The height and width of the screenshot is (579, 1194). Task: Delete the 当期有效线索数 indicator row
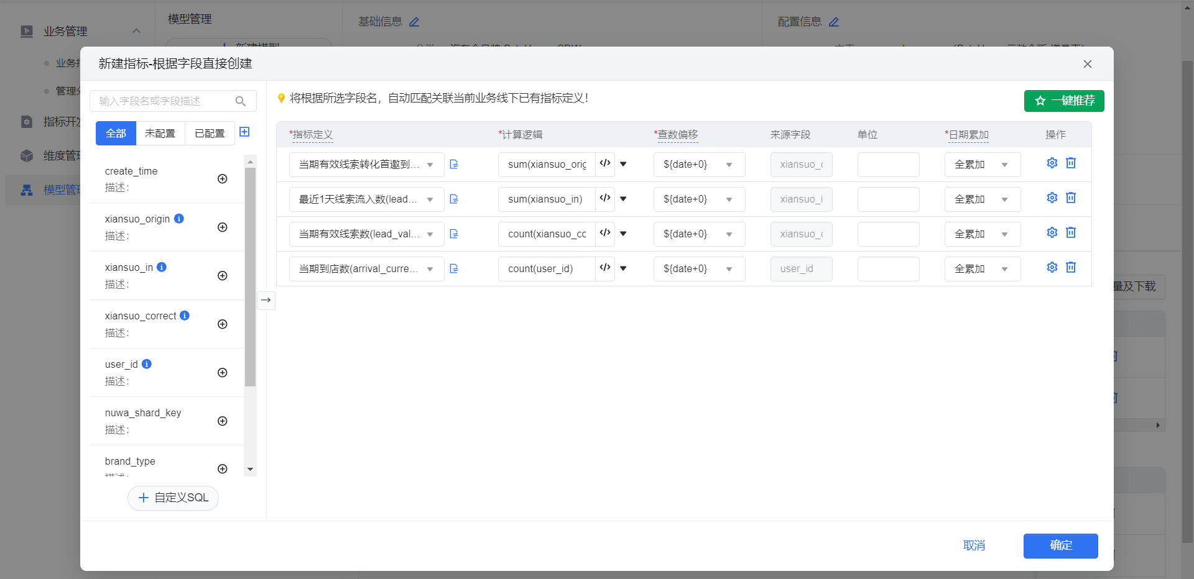click(1071, 232)
